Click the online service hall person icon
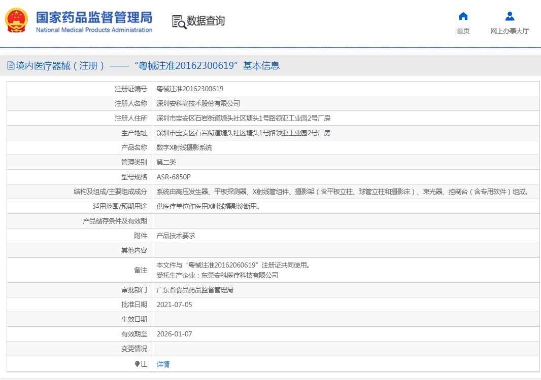The image size is (541, 380). click(x=510, y=16)
